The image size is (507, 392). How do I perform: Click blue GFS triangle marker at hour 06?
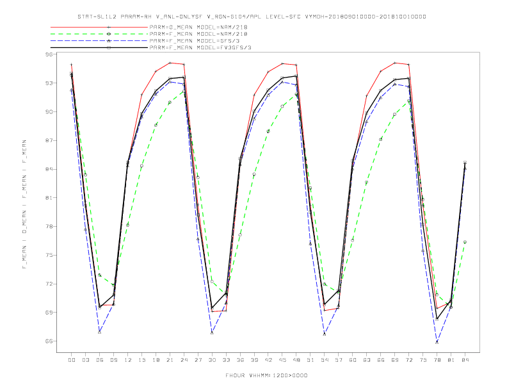(x=100, y=332)
